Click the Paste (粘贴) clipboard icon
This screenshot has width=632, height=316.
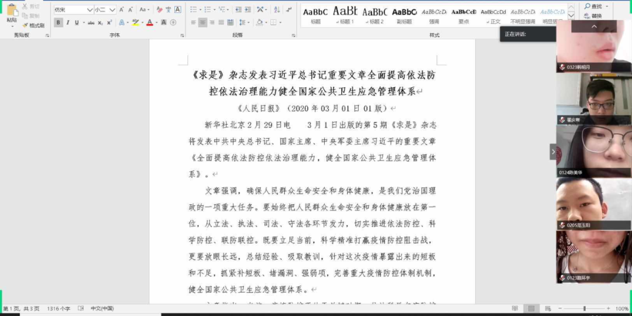(x=12, y=10)
